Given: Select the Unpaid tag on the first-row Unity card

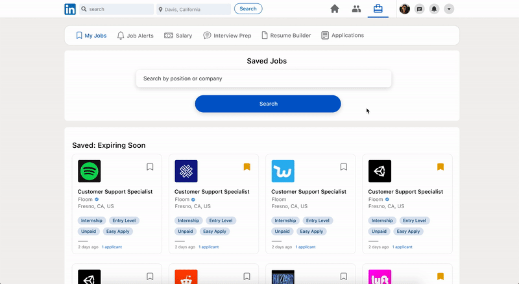Looking at the screenshot, I should click(379, 231).
